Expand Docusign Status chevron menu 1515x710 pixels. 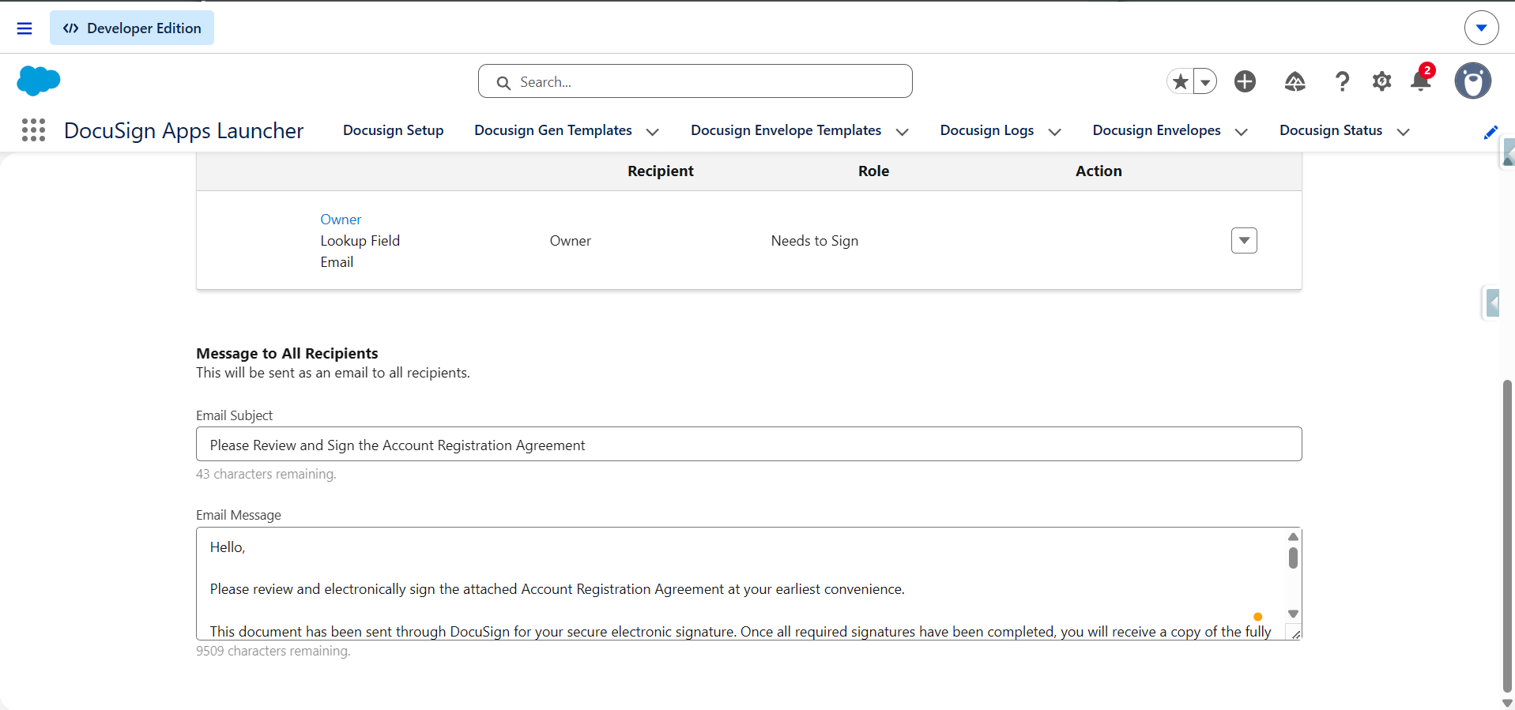tap(1403, 132)
